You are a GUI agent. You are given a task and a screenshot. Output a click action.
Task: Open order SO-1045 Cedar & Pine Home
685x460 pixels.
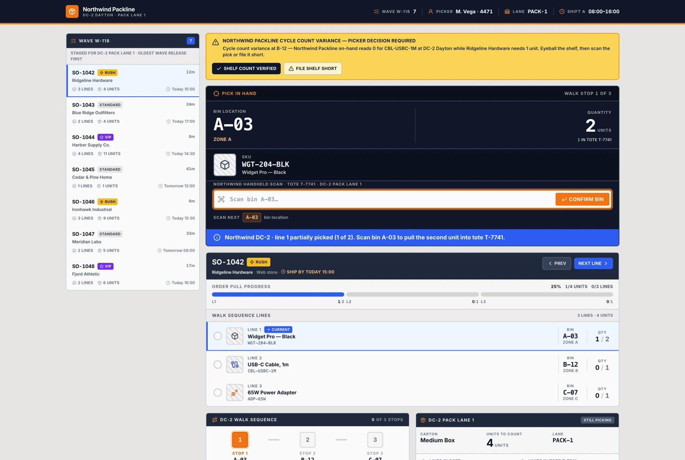[133, 178]
